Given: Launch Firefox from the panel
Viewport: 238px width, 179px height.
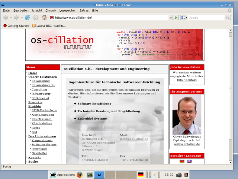Looking at the screenshot, I should [x=80, y=175].
